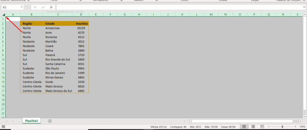Viewport: 307px width, 130px height.
Task: Switch to Page Break Preview icon
Action: (x=262, y=127)
